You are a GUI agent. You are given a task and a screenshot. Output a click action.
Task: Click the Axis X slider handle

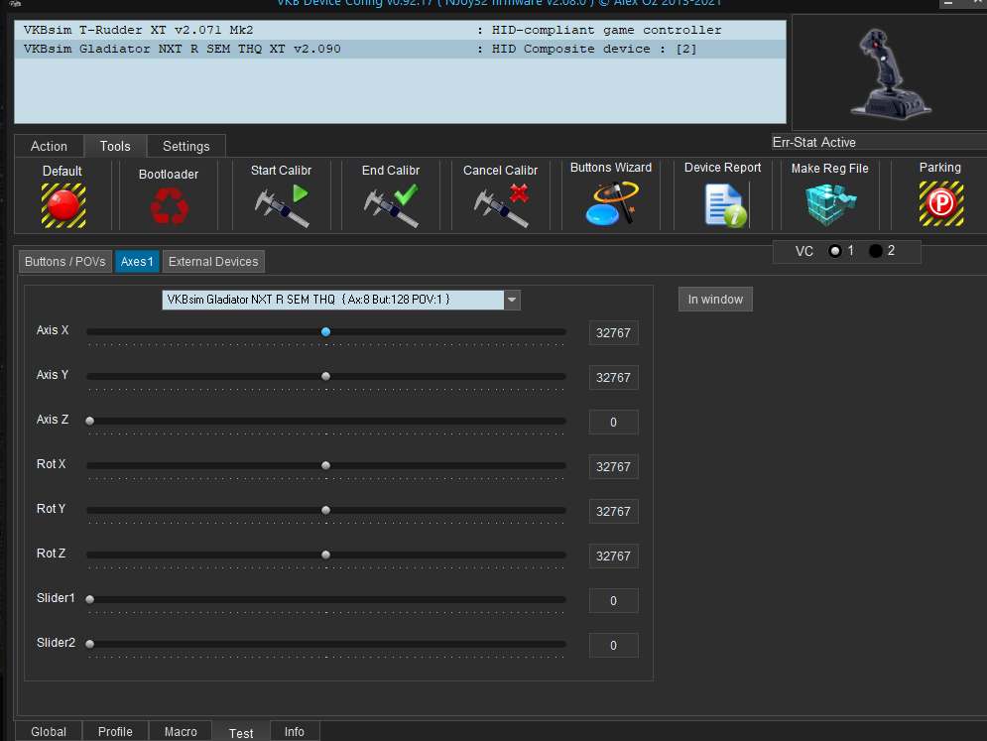click(x=325, y=331)
